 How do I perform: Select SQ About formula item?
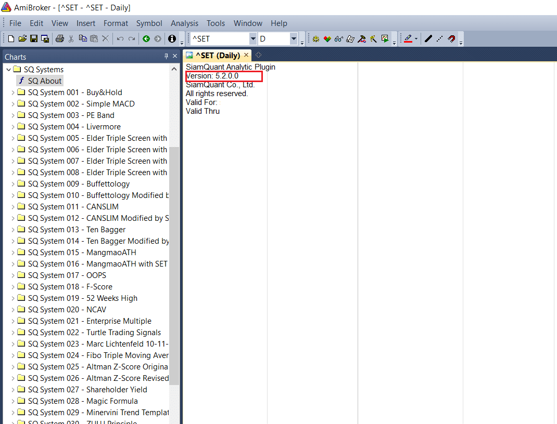pyautogui.click(x=44, y=81)
